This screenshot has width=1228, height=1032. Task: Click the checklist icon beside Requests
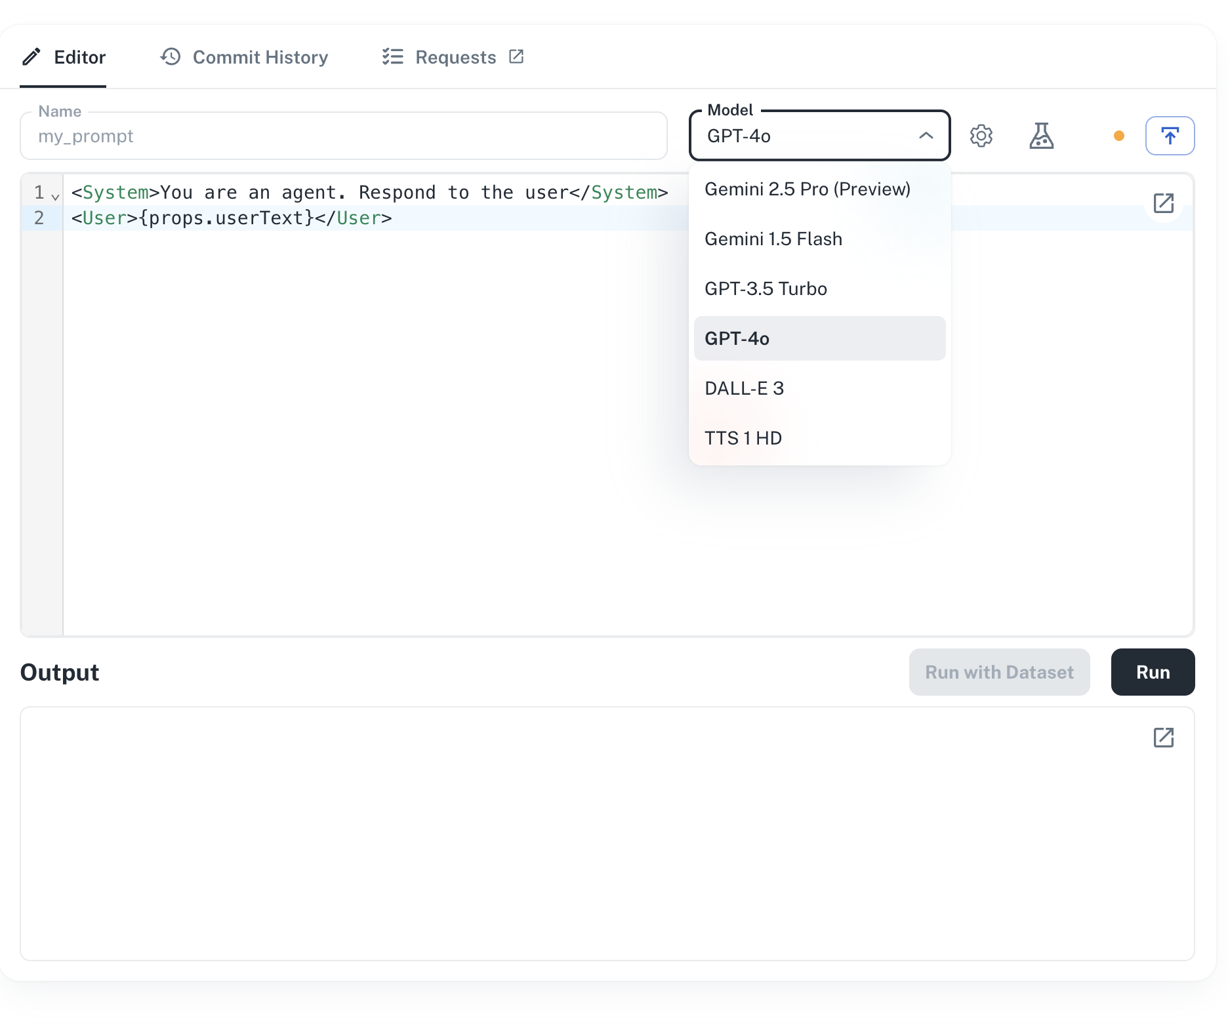[393, 56]
